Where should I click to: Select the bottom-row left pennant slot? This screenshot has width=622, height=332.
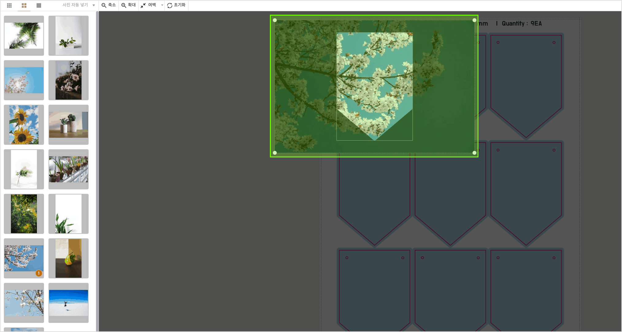[374, 290]
